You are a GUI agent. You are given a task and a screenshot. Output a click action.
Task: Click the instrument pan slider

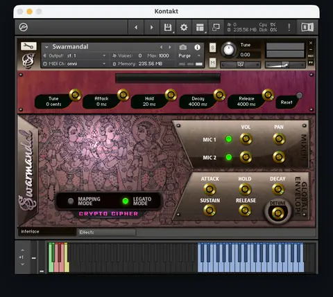[240, 65]
